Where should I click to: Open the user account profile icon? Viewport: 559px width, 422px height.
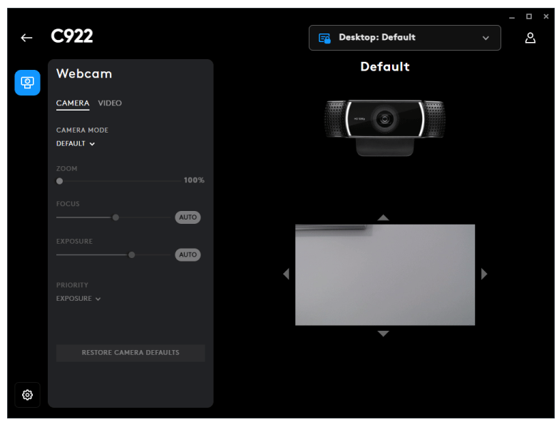pos(530,38)
